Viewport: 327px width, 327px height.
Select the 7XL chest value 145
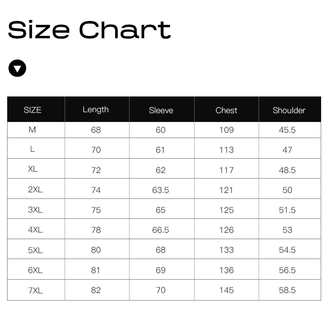(x=226, y=290)
